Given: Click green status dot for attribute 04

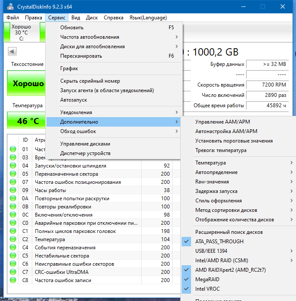Looking at the screenshot, I should pyautogui.click(x=13, y=165).
